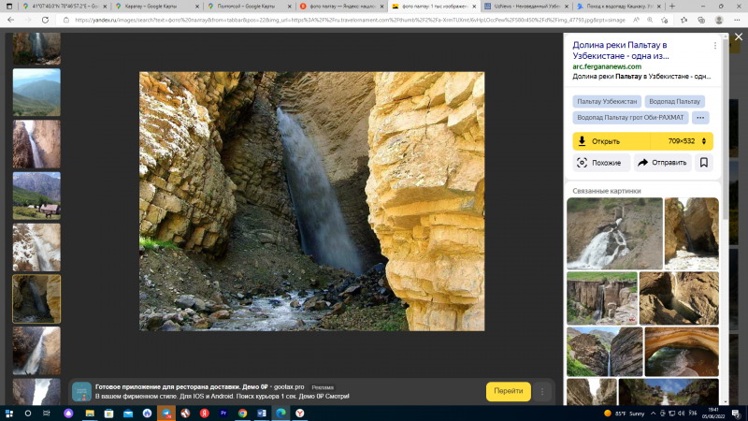Open related picture of cascading waterfall
The width and height of the screenshot is (748, 421).
[x=614, y=233]
